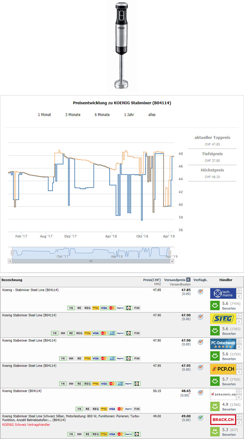Viewport: 244px width, 439px height.
Task: Exclude STEG using the X icon
Action: 239,322
